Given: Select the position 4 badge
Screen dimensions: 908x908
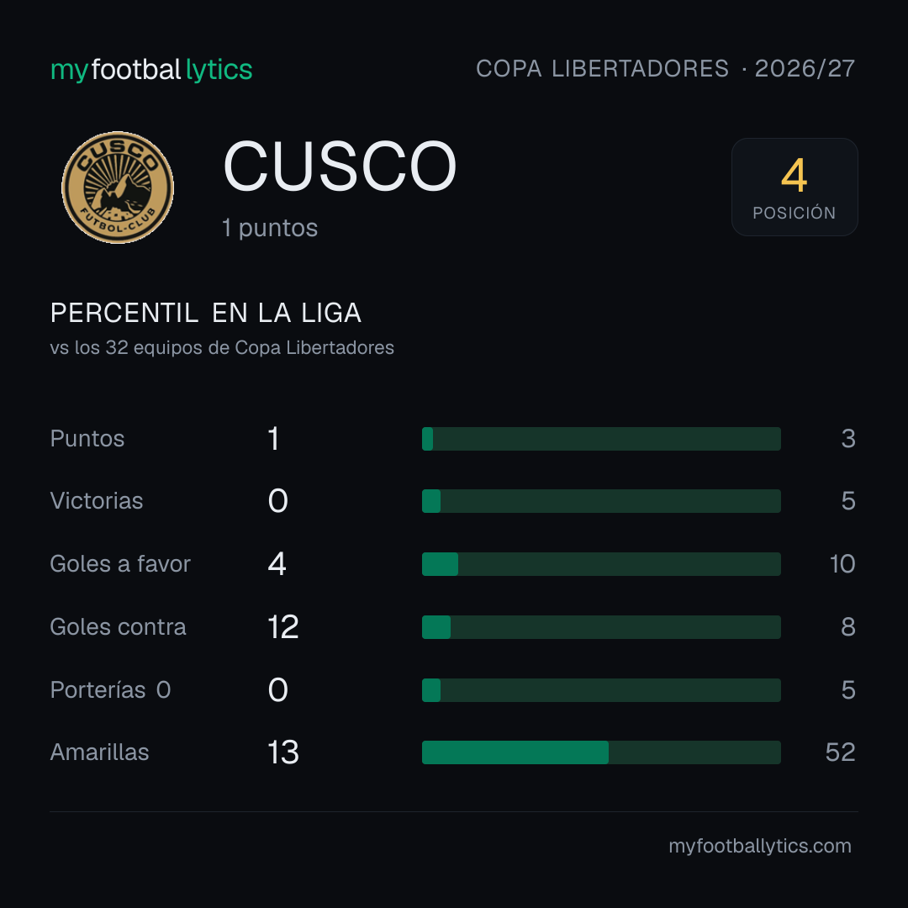Looking at the screenshot, I should 794,187.
